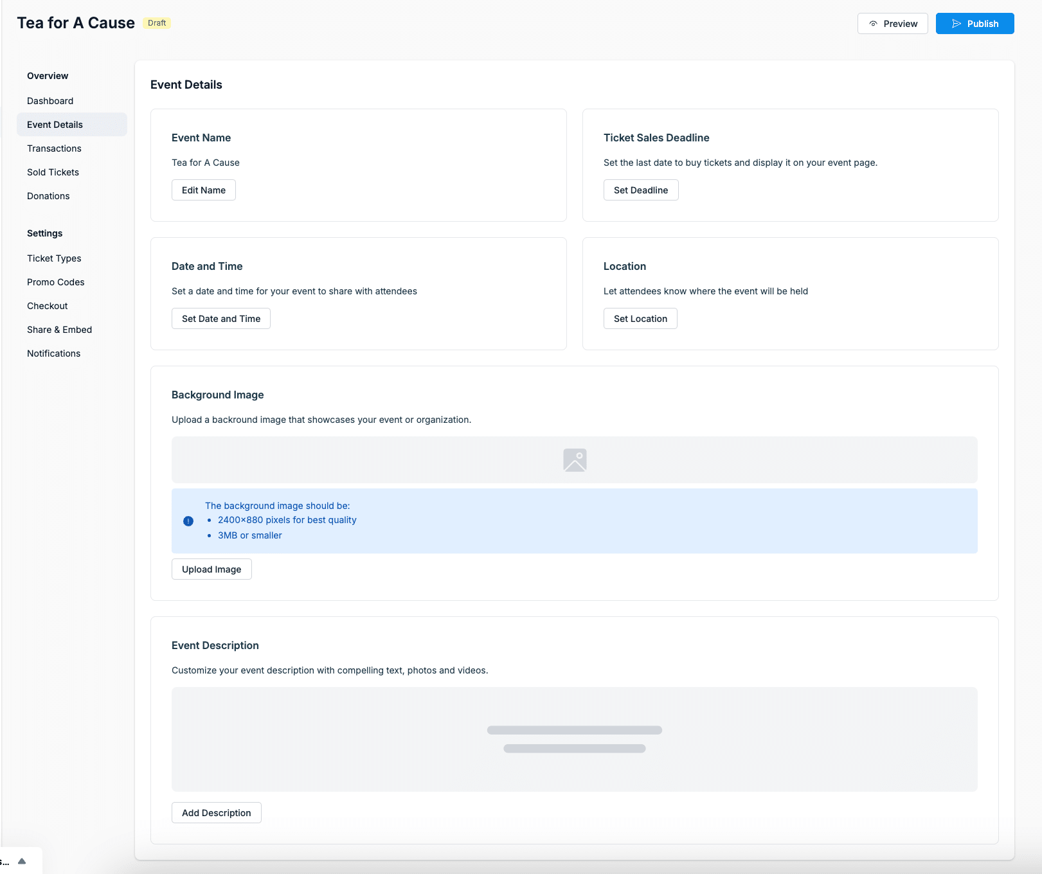
Task: Open Ticket Types settings
Action: (54, 258)
